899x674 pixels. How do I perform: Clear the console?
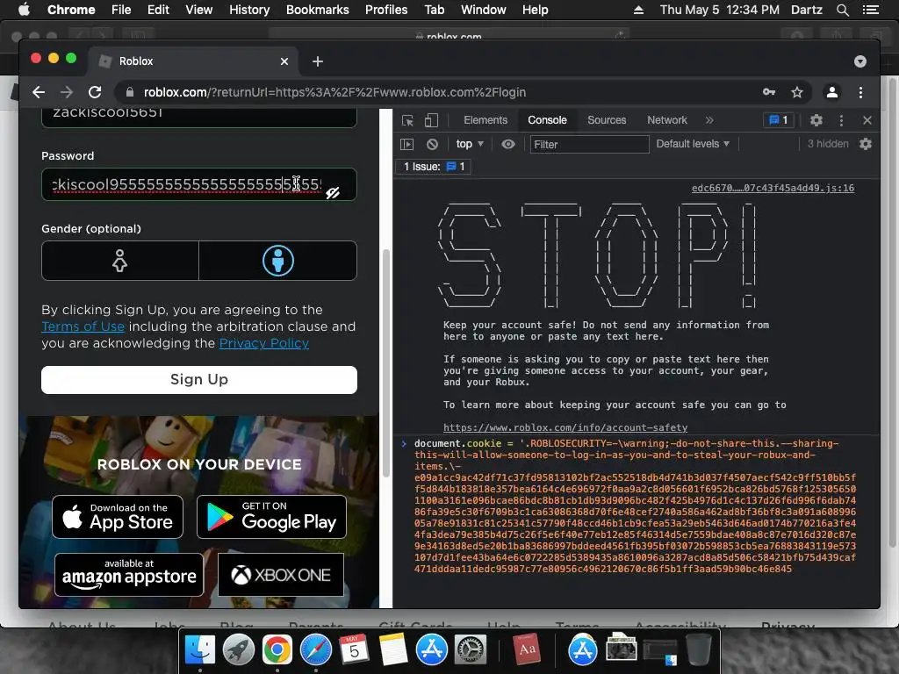click(x=432, y=145)
